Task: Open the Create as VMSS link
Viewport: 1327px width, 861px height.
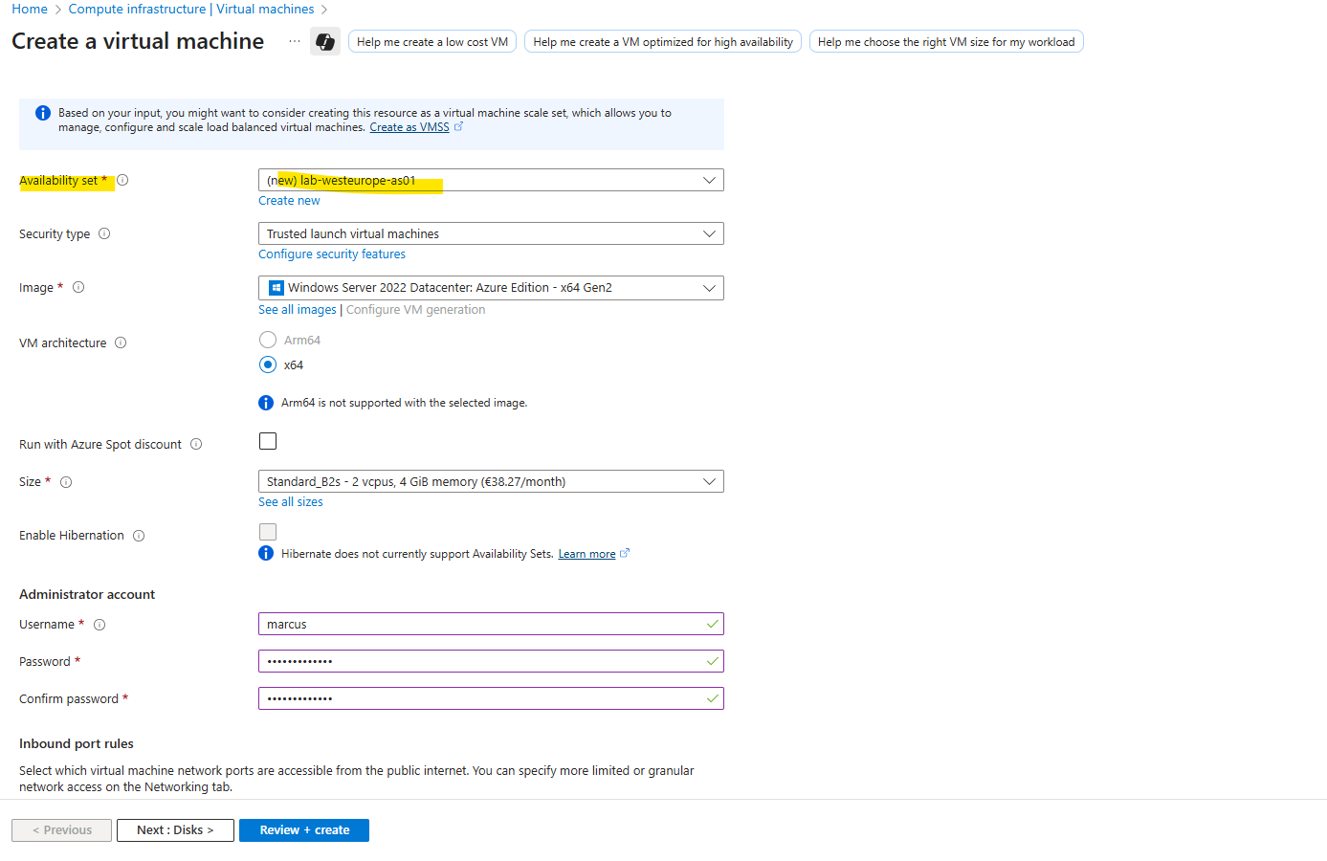Action: (409, 127)
